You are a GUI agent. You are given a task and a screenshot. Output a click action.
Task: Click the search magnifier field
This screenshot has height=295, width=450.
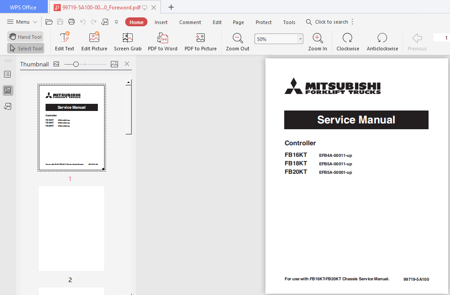(x=327, y=22)
